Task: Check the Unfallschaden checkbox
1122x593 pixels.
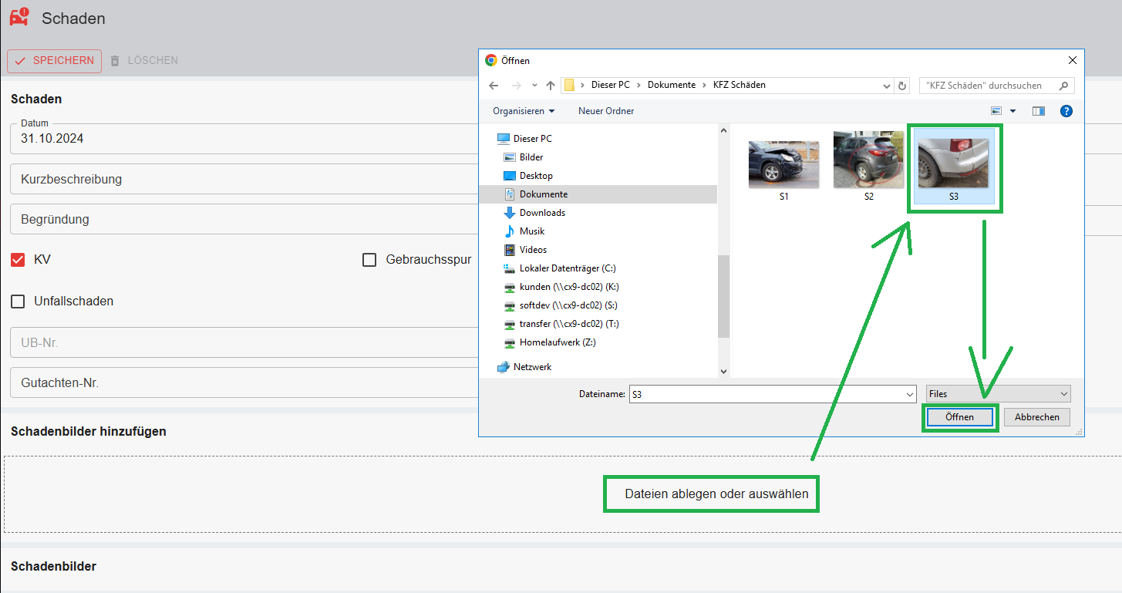Action: (18, 302)
